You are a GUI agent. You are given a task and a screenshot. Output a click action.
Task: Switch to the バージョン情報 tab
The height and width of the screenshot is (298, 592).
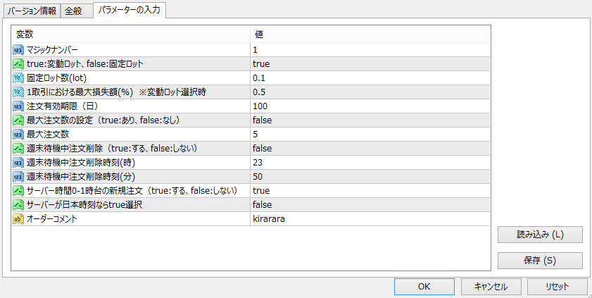pyautogui.click(x=32, y=11)
